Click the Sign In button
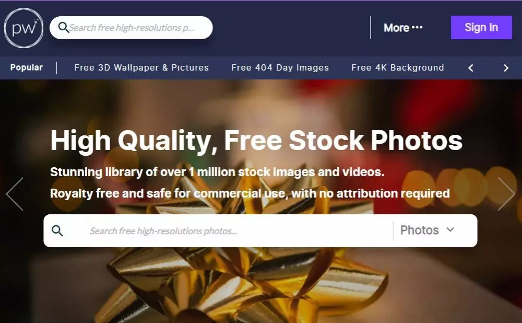522x323 pixels. [481, 27]
